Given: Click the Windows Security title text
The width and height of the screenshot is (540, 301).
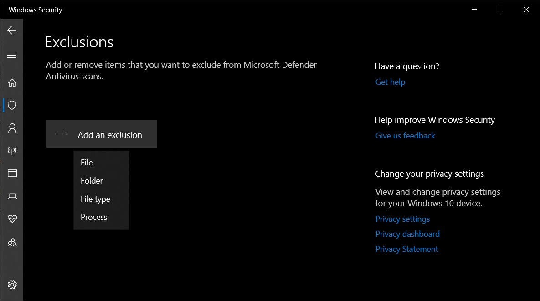Looking at the screenshot, I should click(x=36, y=10).
